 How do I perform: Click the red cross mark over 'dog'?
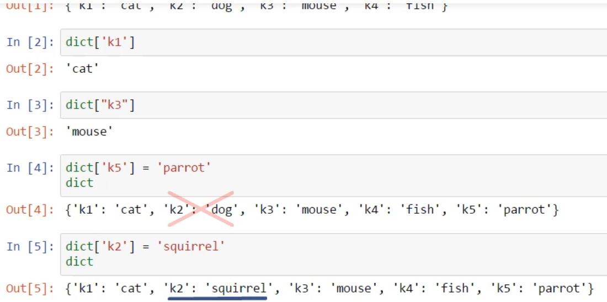coord(201,209)
